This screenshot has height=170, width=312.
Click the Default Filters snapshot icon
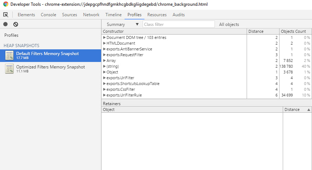[x=9, y=55]
